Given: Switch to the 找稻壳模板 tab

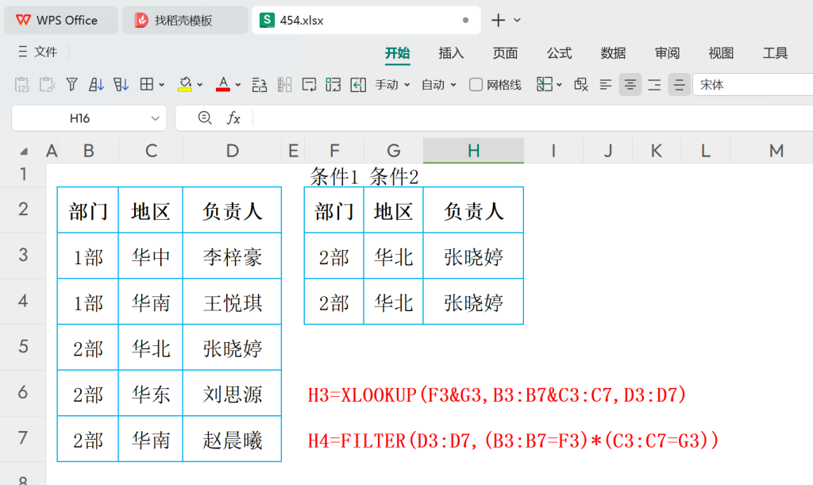Looking at the screenshot, I should [184, 20].
